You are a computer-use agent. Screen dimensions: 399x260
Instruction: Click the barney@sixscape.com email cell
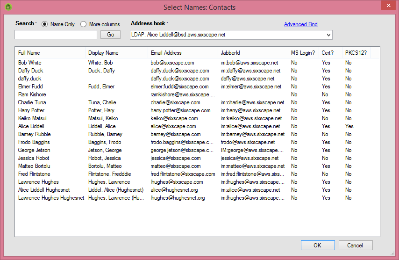tap(175, 134)
